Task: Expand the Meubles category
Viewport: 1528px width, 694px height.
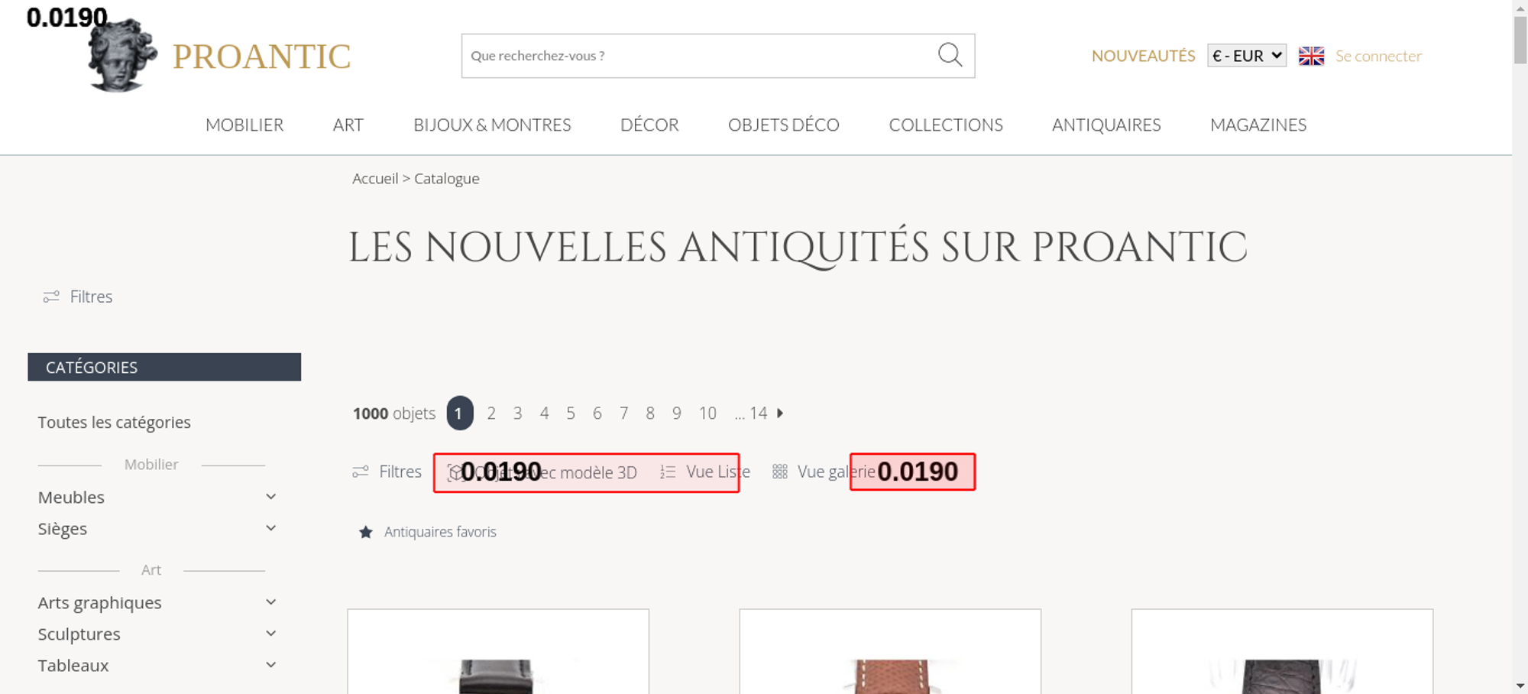Action: (x=270, y=498)
